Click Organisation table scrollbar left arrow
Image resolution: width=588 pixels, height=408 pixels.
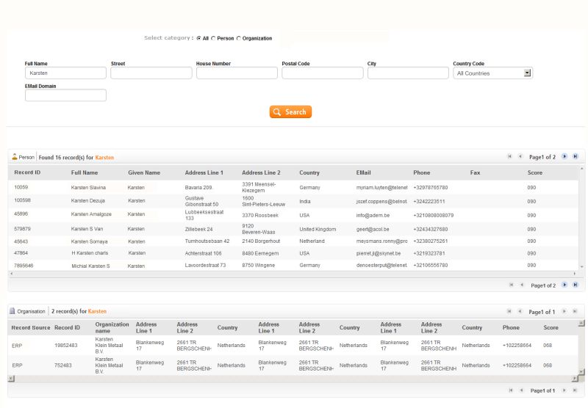click(11, 379)
